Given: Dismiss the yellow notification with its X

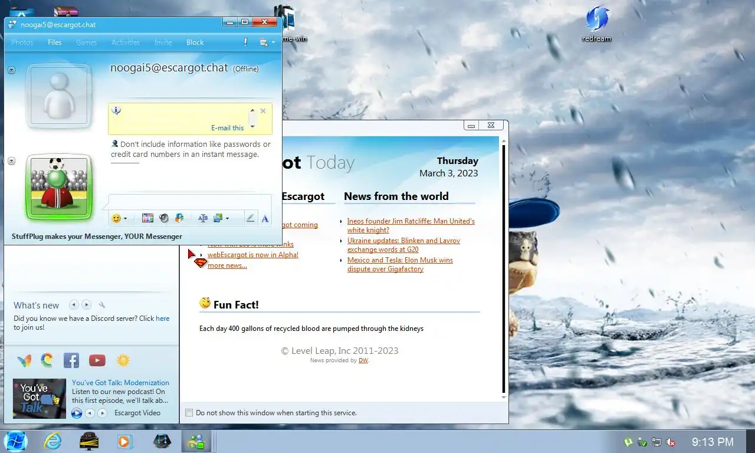Looking at the screenshot, I should (263, 111).
